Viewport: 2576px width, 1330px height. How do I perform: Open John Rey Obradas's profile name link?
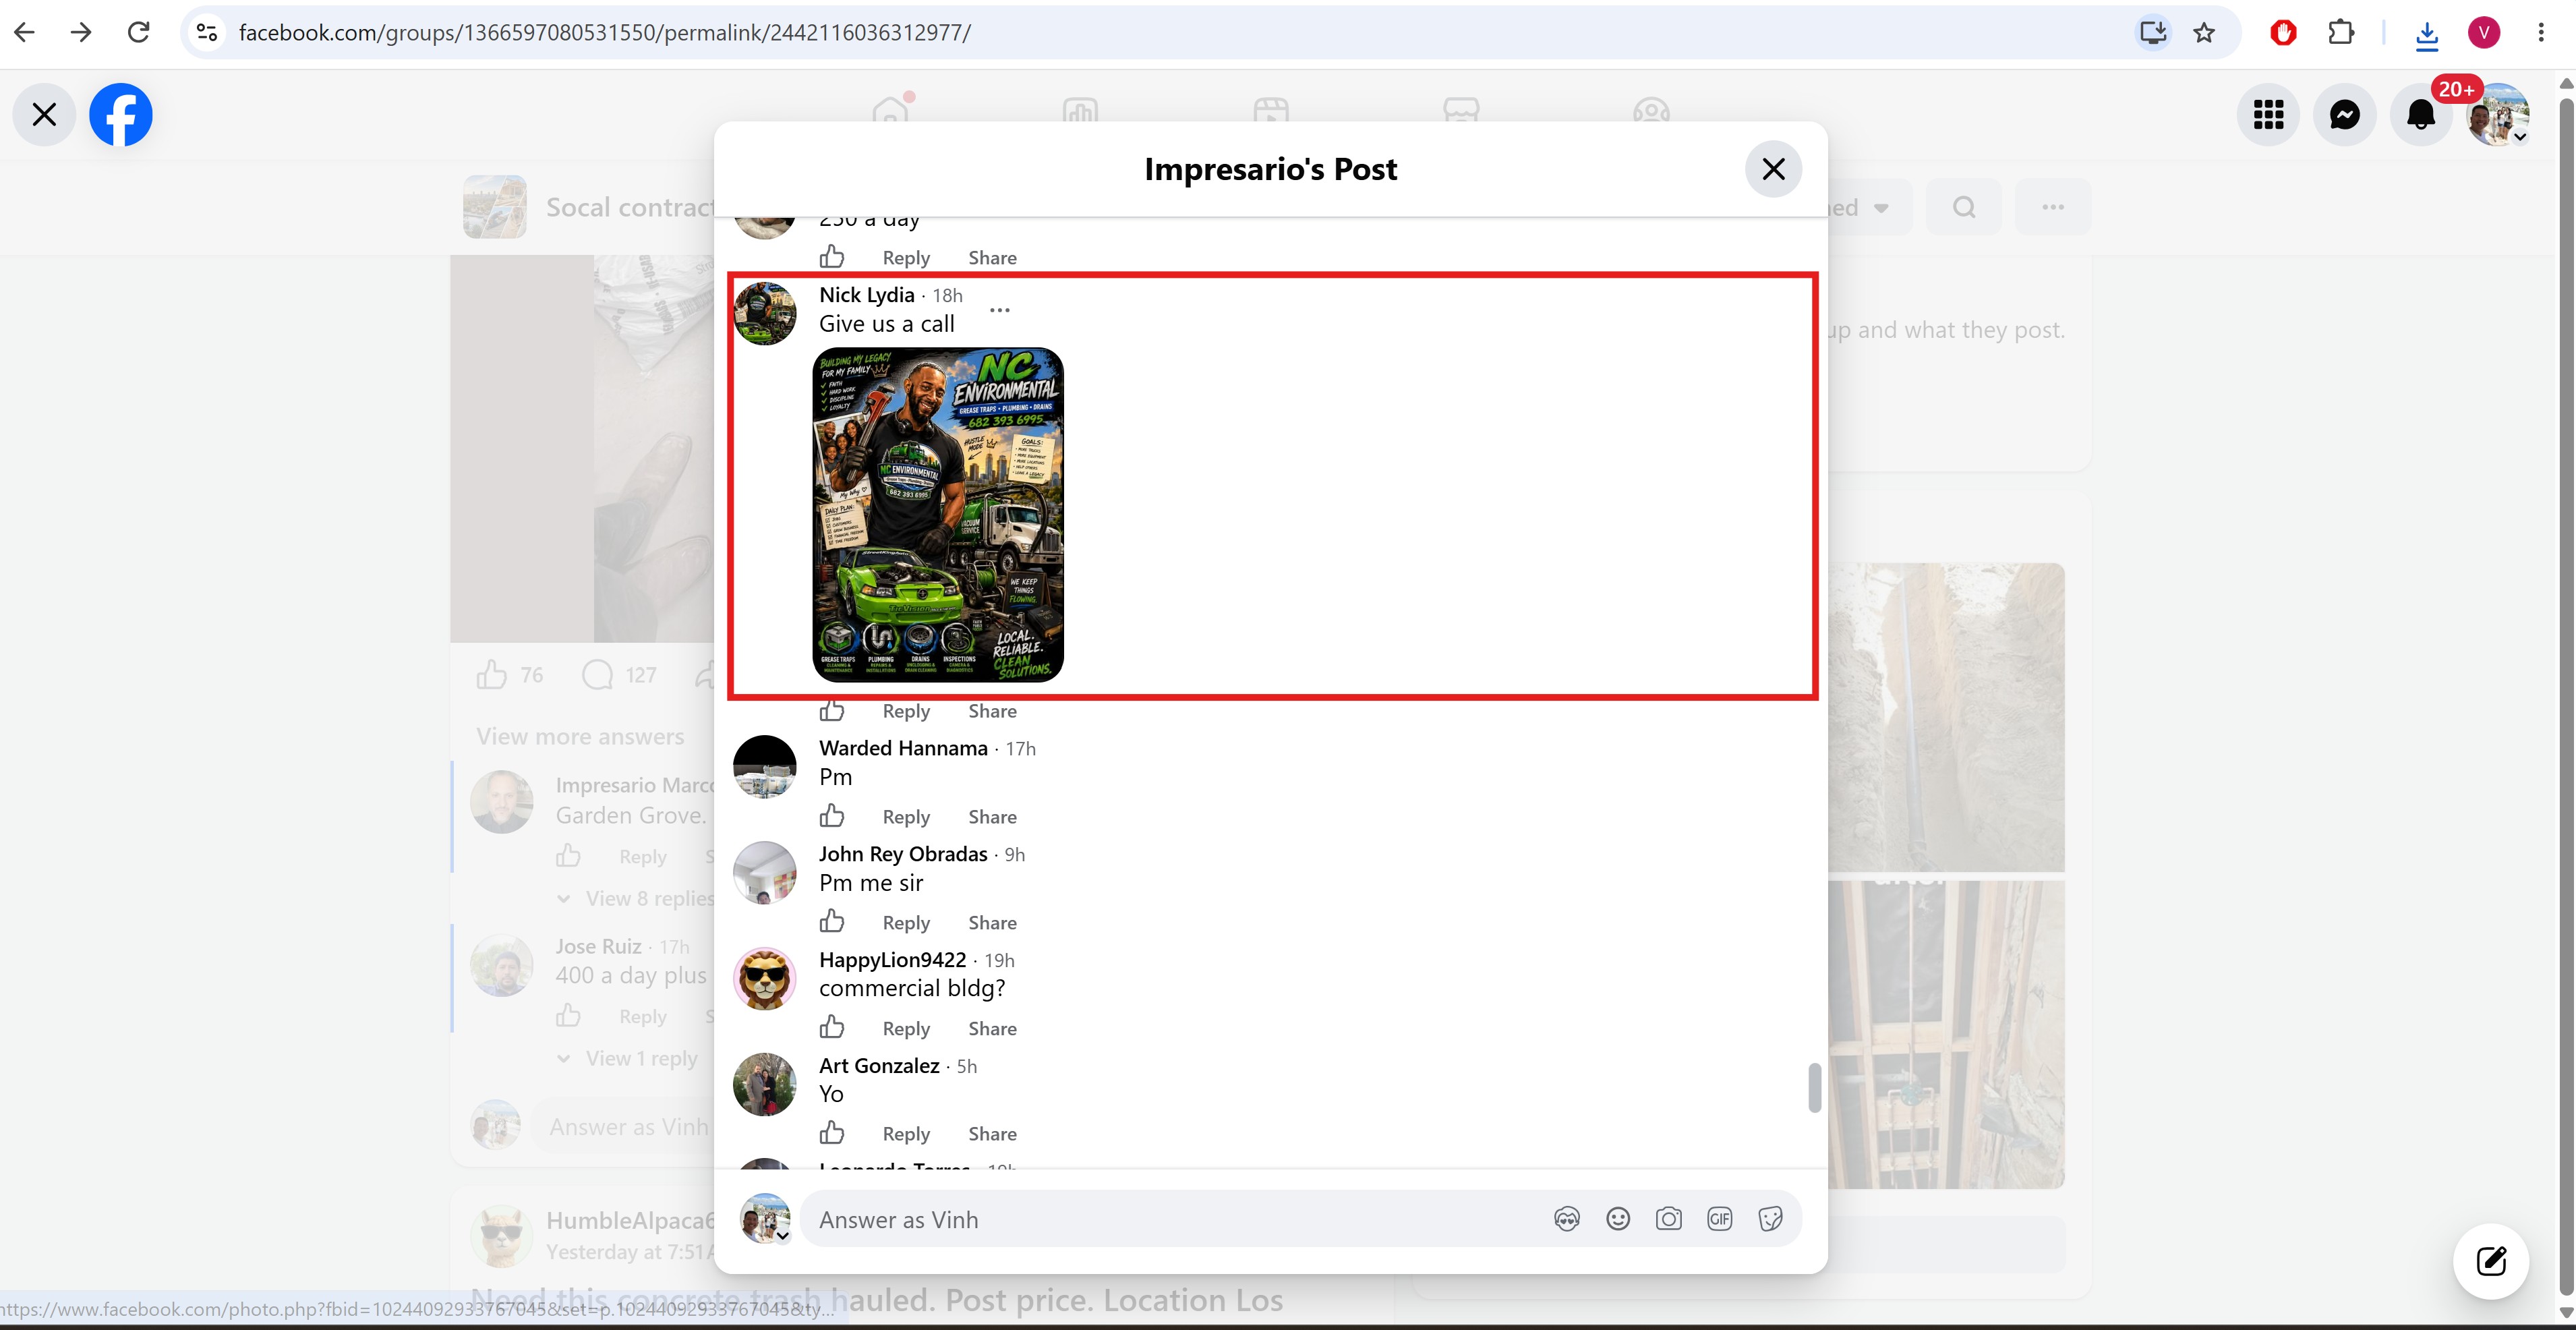[903, 854]
